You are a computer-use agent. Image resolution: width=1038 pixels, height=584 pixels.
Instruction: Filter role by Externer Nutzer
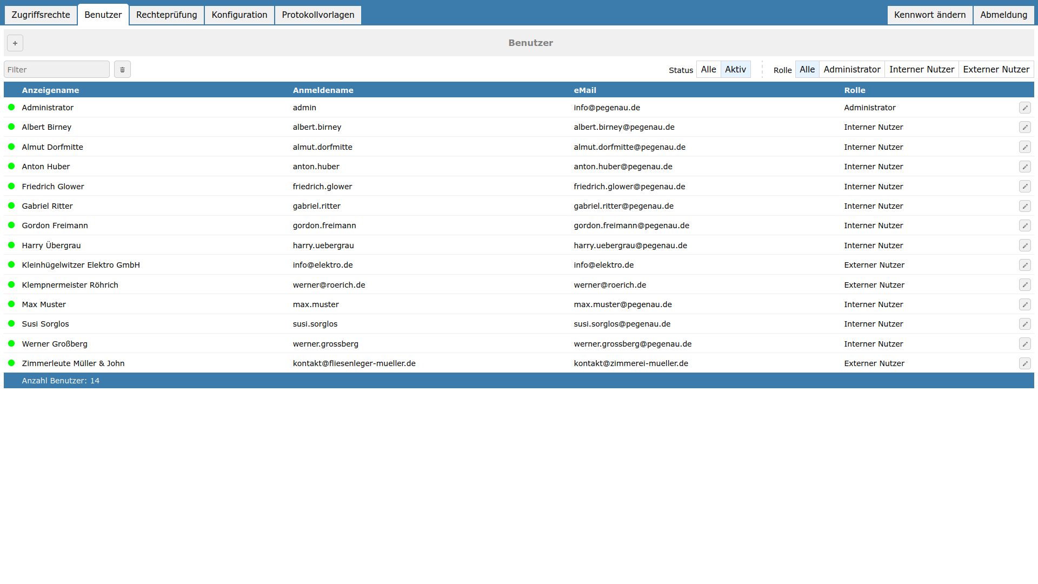coord(996,70)
